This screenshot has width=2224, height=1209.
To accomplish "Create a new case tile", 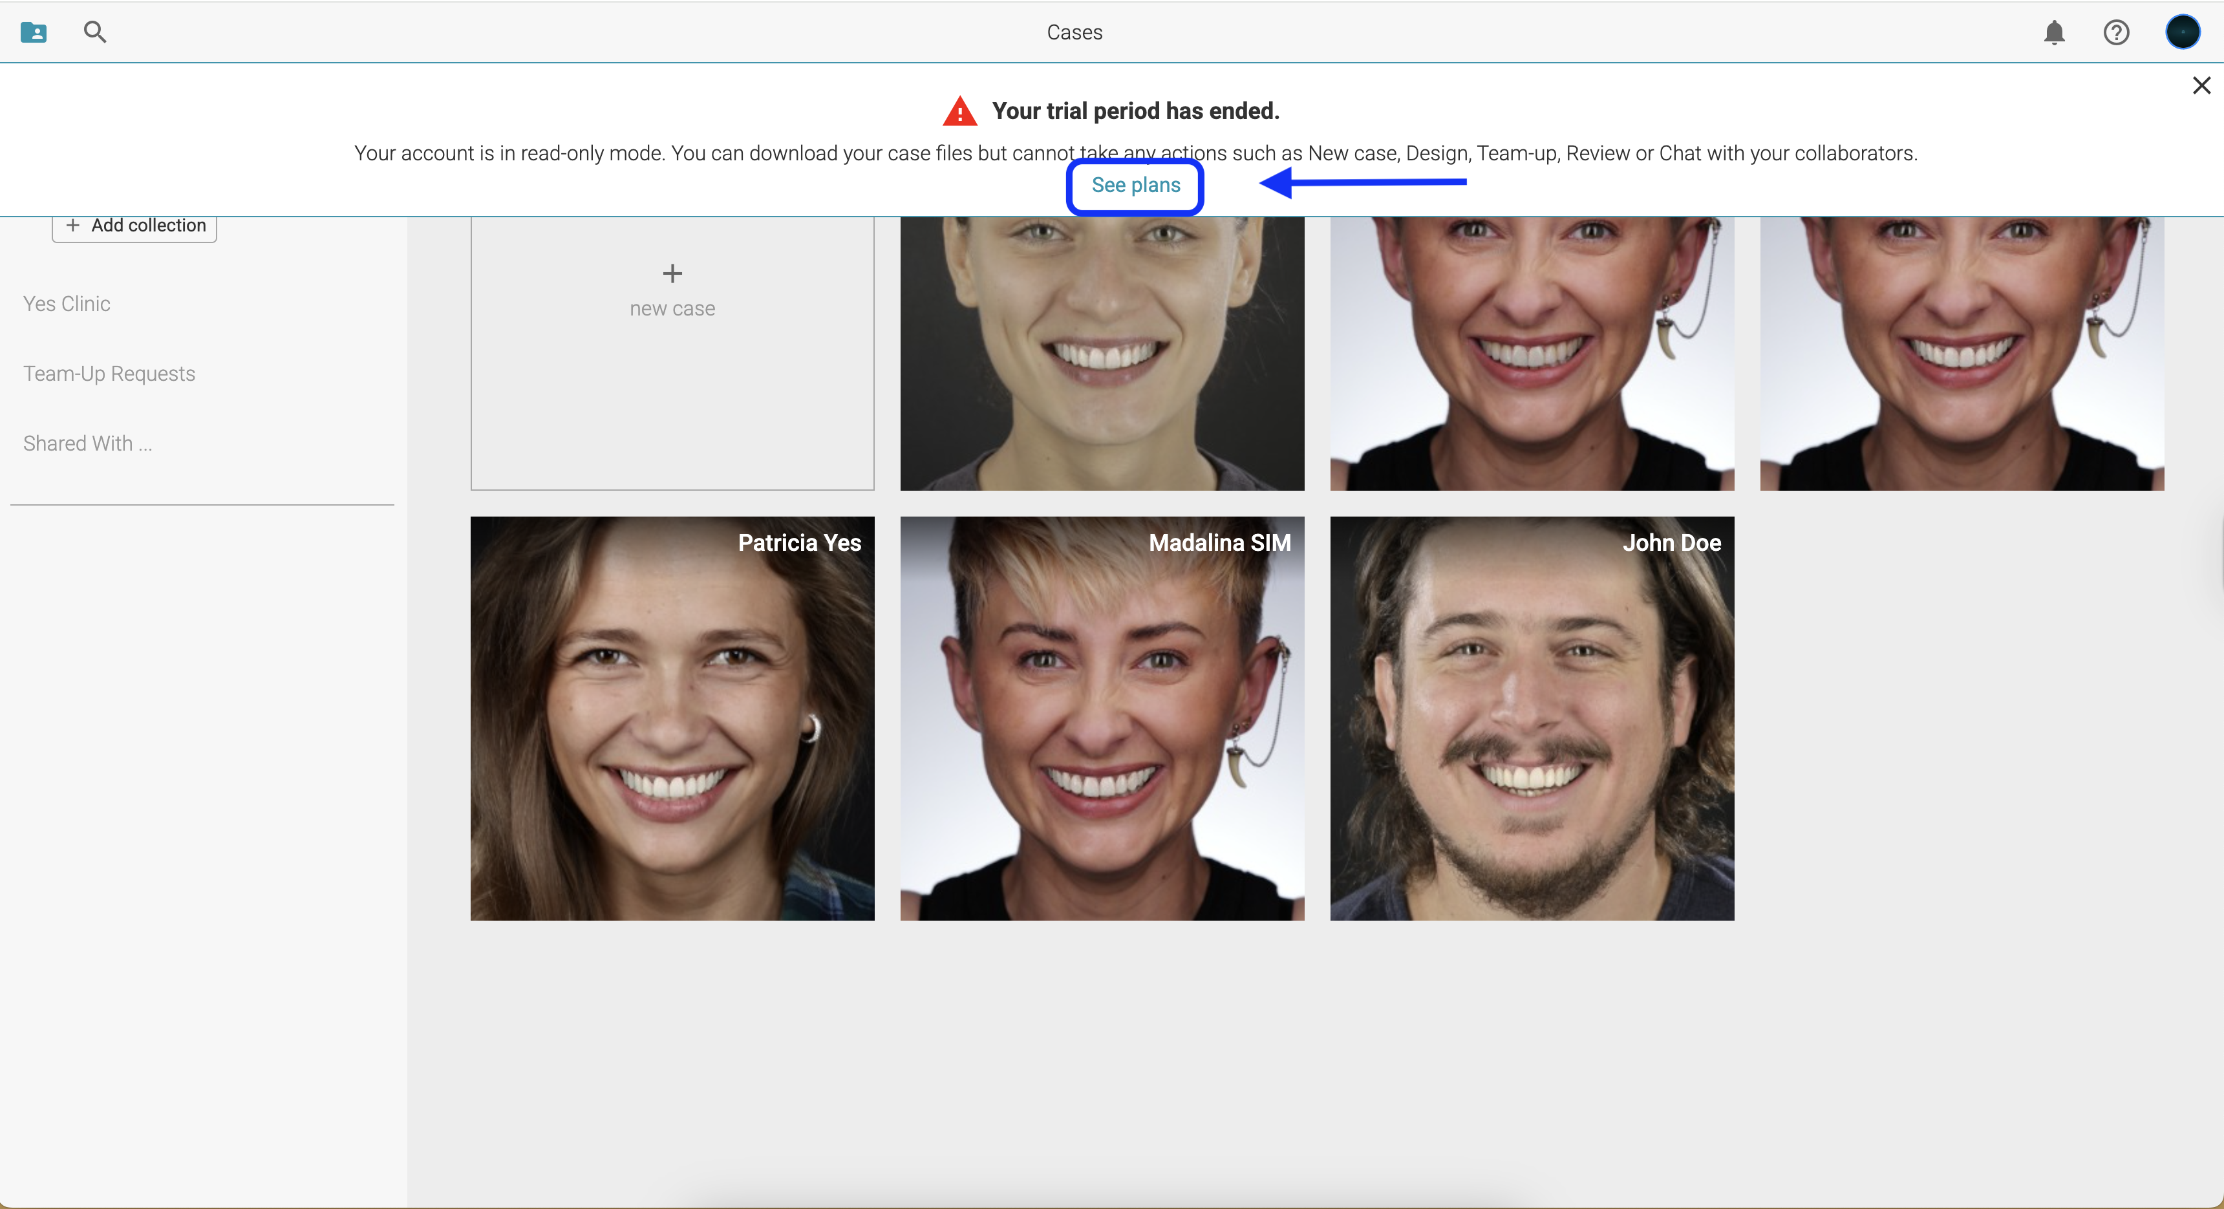I will [x=672, y=353].
